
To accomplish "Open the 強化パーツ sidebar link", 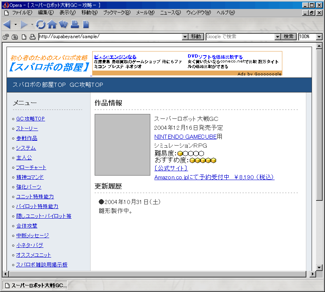I will coord(29,187).
